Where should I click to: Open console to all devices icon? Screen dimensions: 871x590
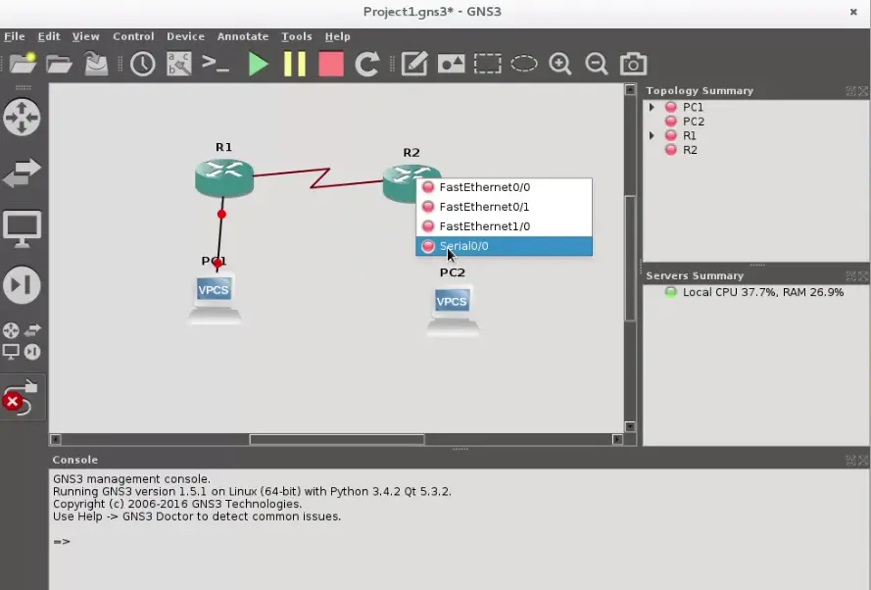216,64
